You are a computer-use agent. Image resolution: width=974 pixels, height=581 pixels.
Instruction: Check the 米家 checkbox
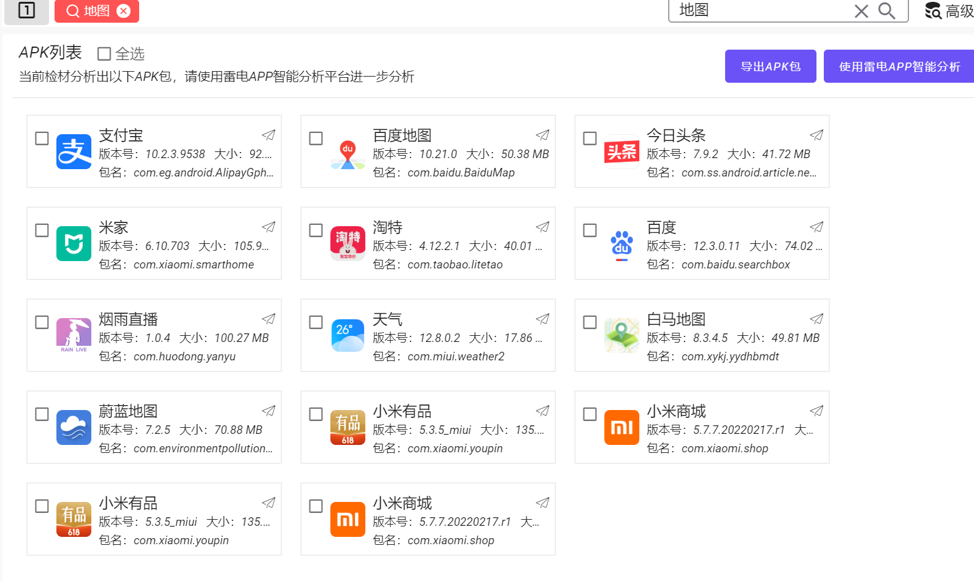(x=42, y=230)
